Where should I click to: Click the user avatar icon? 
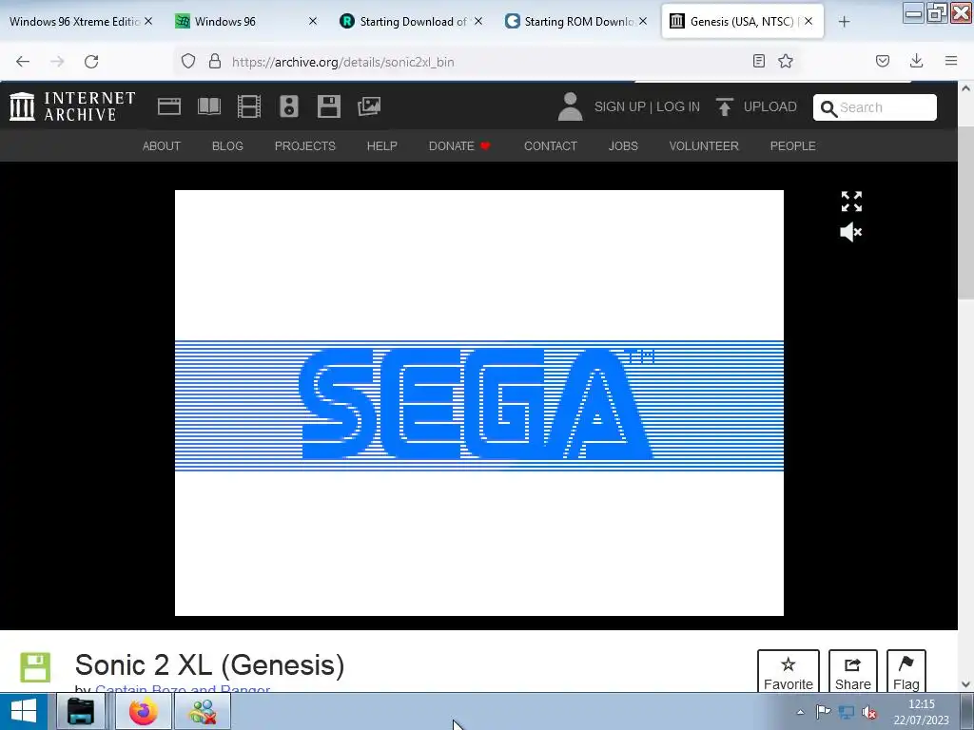(570, 106)
